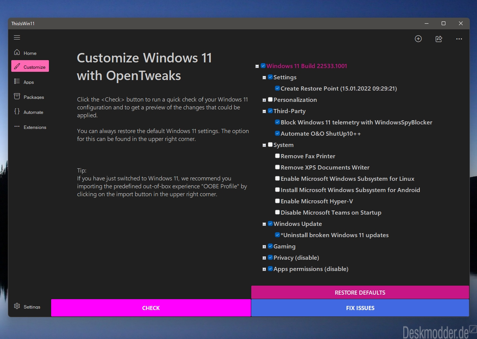Screen dimensions: 477x339
Task: Expand the Privacy (disable) tree node
Action: (264, 258)
